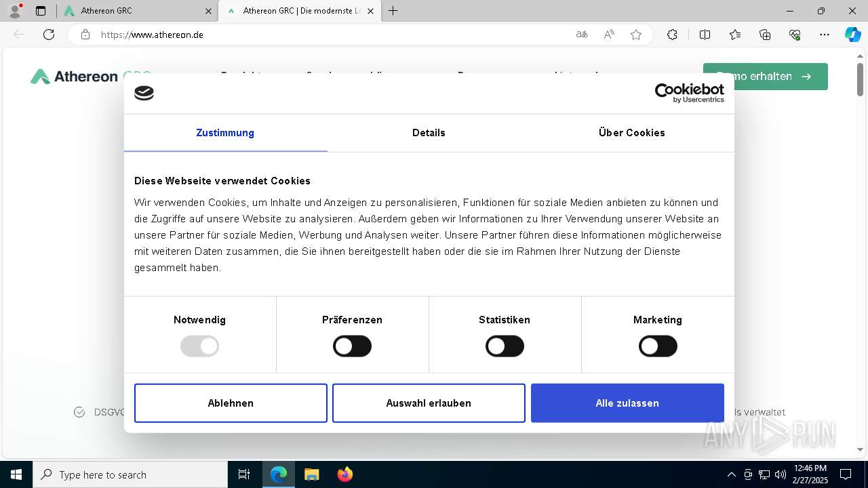Toggle split screen icon
This screenshot has height=488, width=868.
(705, 35)
